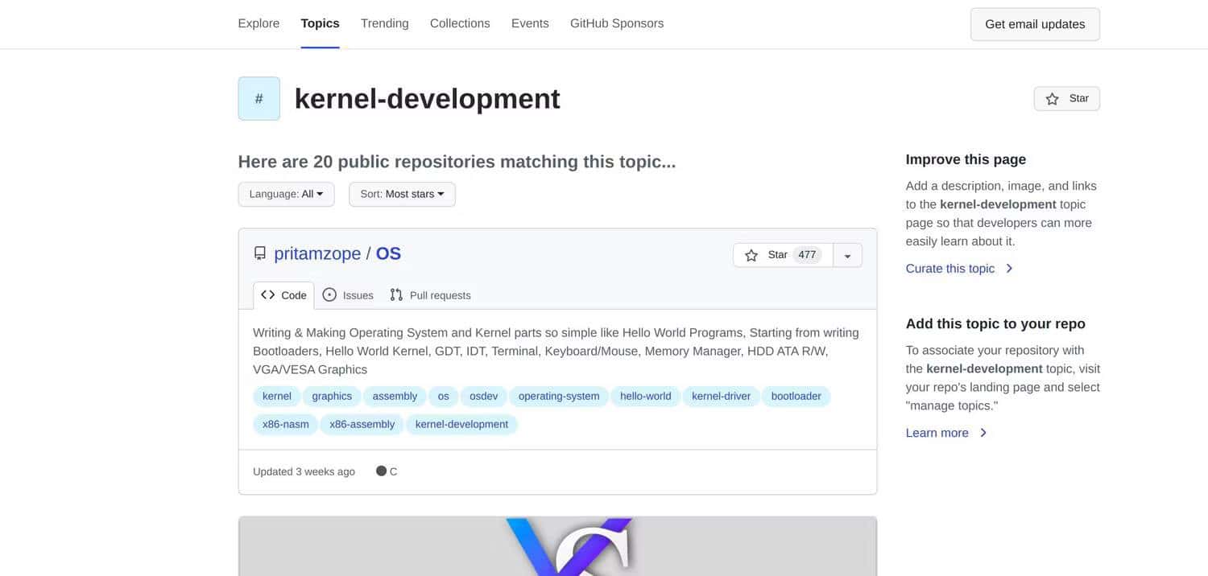Click the bootloader topic tag
The height and width of the screenshot is (576, 1208).
(x=796, y=396)
